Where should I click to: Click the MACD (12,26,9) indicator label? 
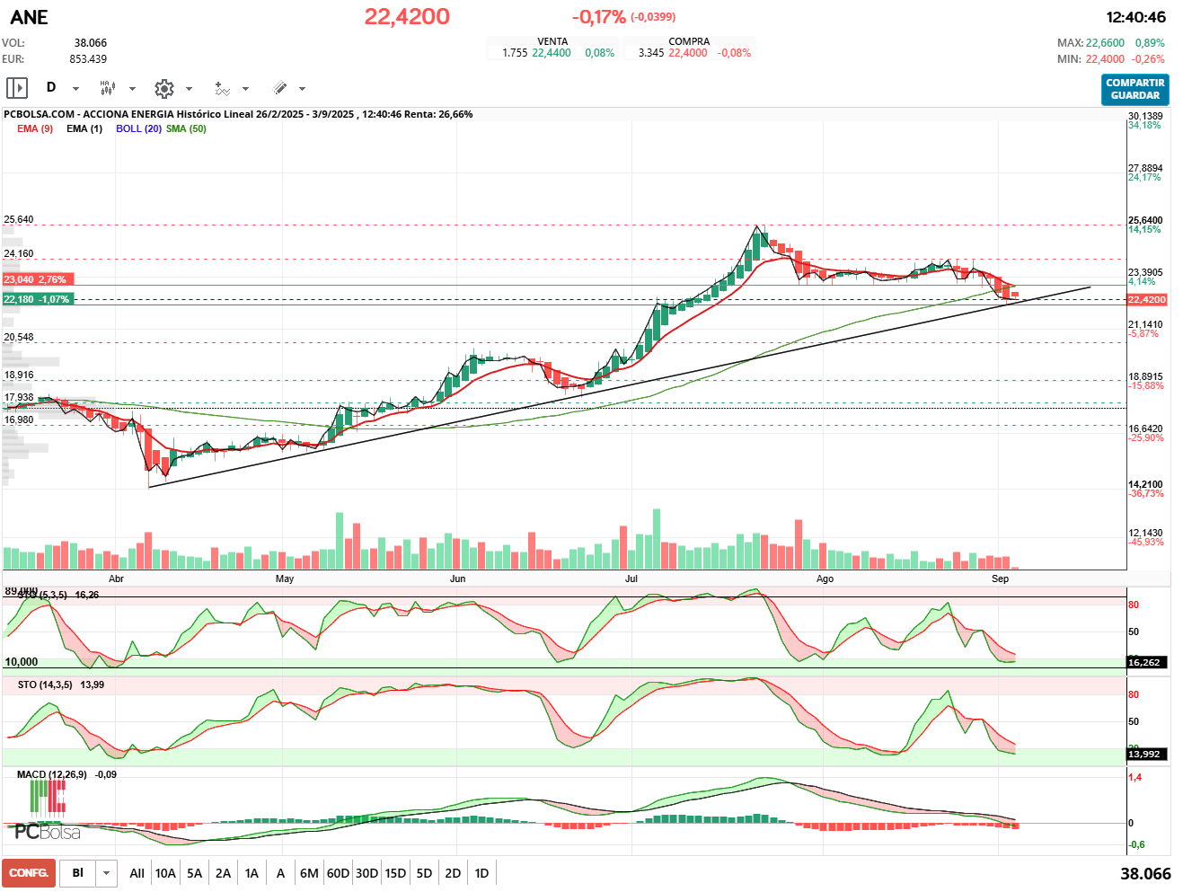click(x=52, y=774)
